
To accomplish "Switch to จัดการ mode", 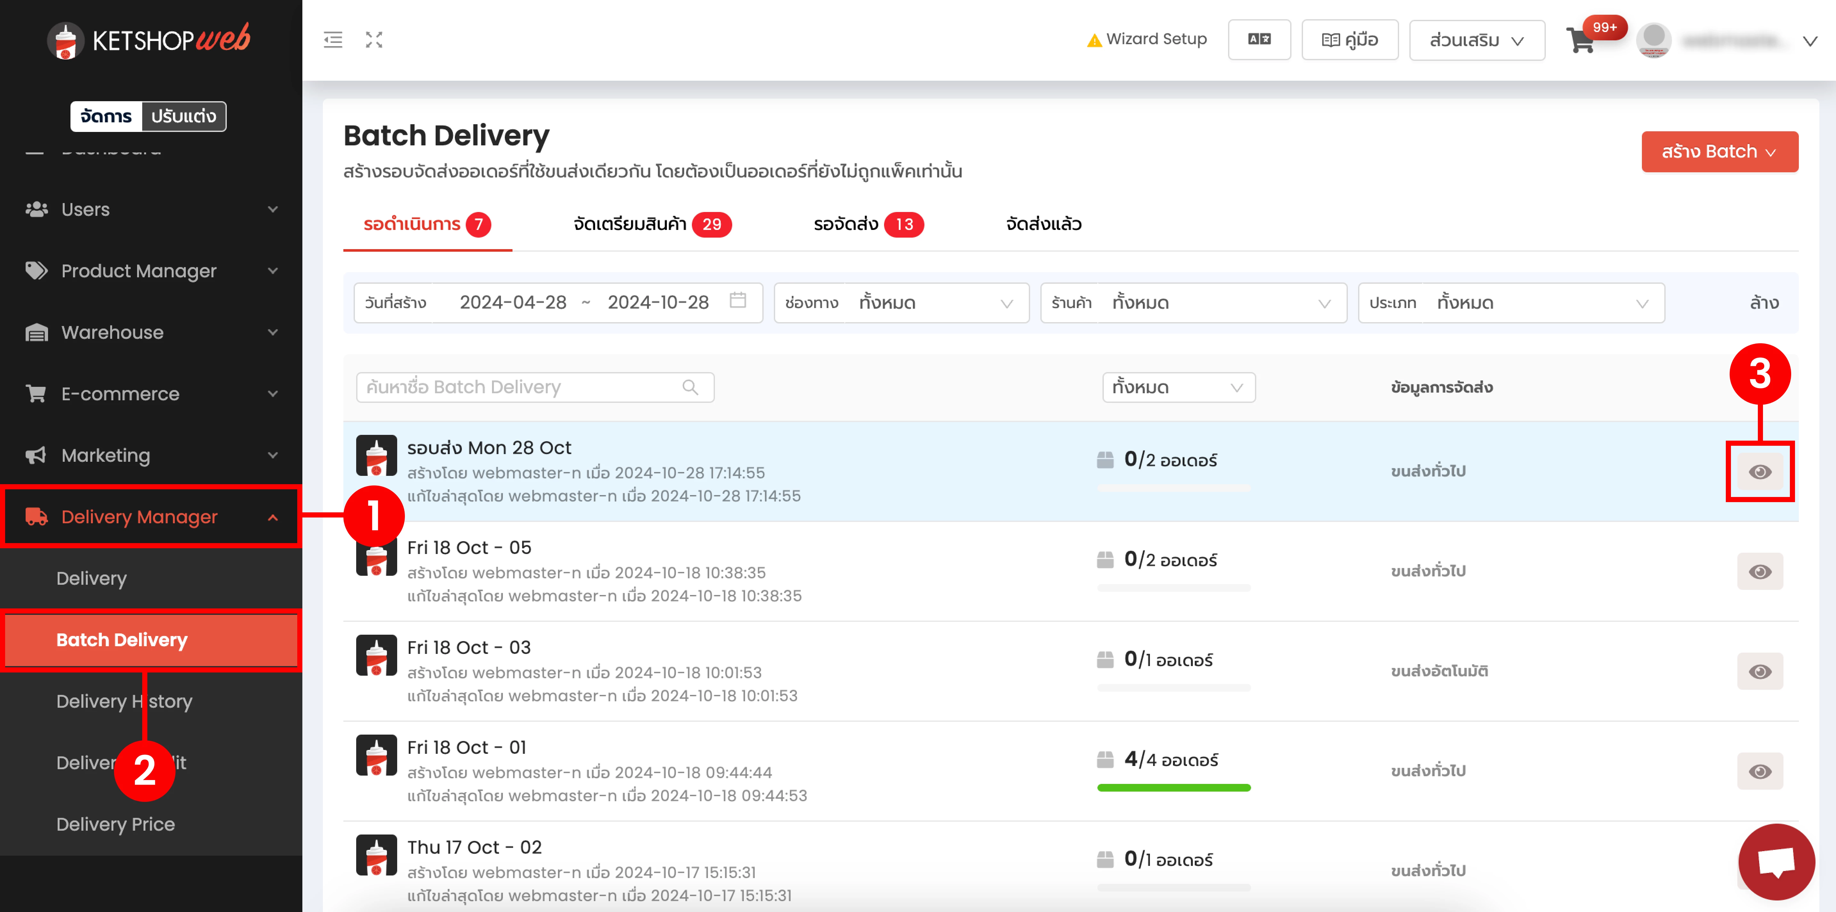I will pos(106,116).
